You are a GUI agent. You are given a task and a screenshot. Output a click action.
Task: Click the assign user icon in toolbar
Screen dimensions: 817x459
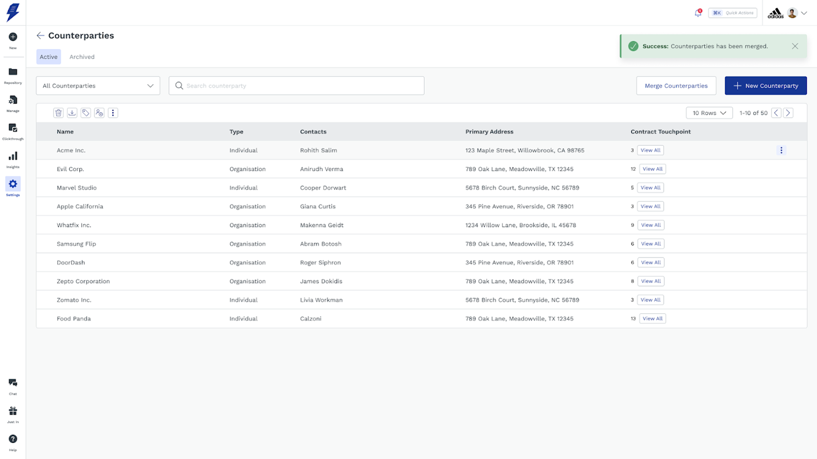tap(99, 113)
